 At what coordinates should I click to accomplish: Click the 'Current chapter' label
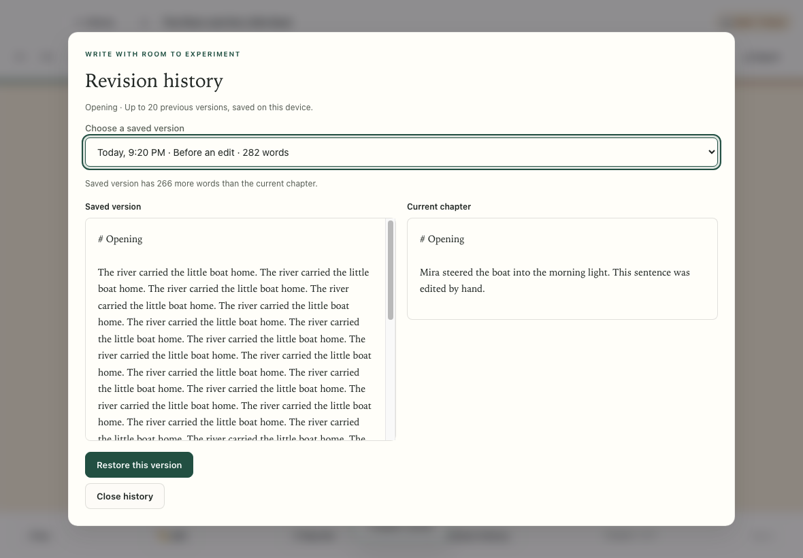point(439,207)
